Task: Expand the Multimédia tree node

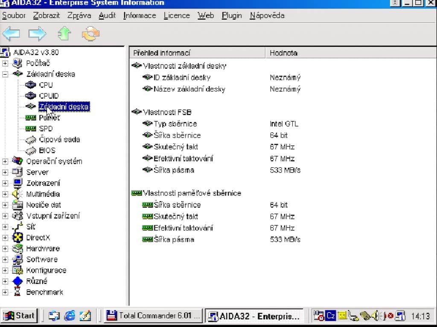Action: 5,194
